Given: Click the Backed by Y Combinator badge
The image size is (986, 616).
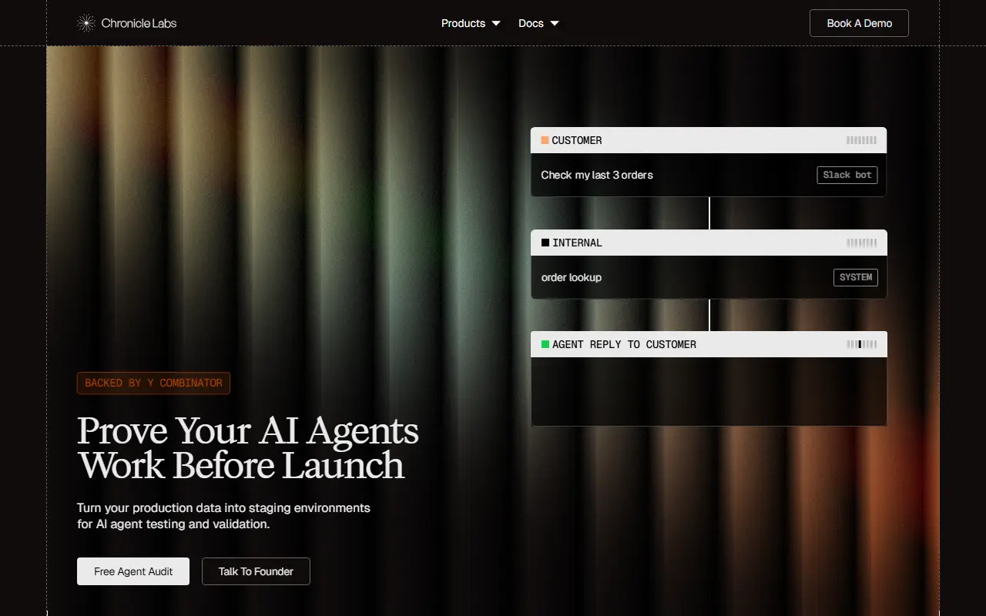Looking at the screenshot, I should click(153, 383).
